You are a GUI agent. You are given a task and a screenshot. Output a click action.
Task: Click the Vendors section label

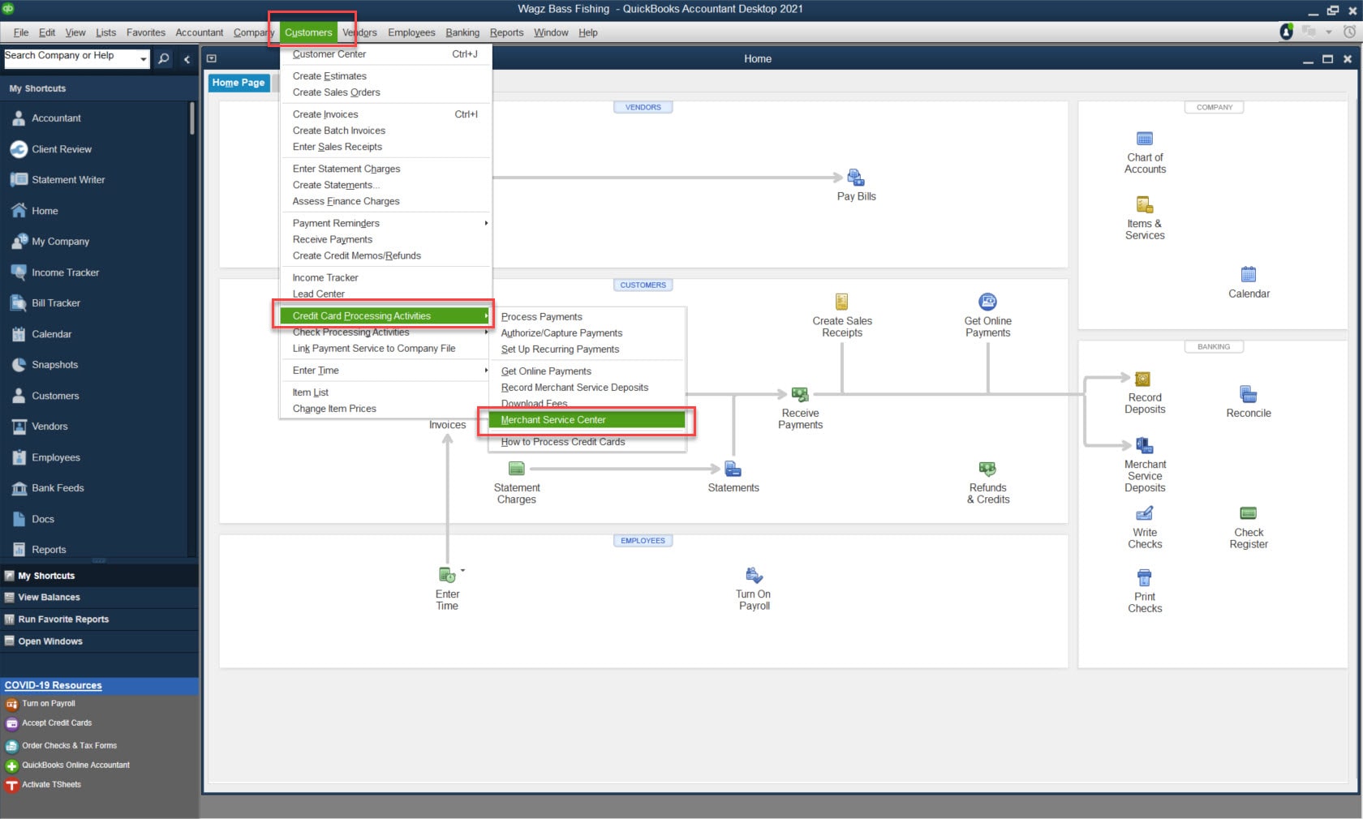click(643, 107)
